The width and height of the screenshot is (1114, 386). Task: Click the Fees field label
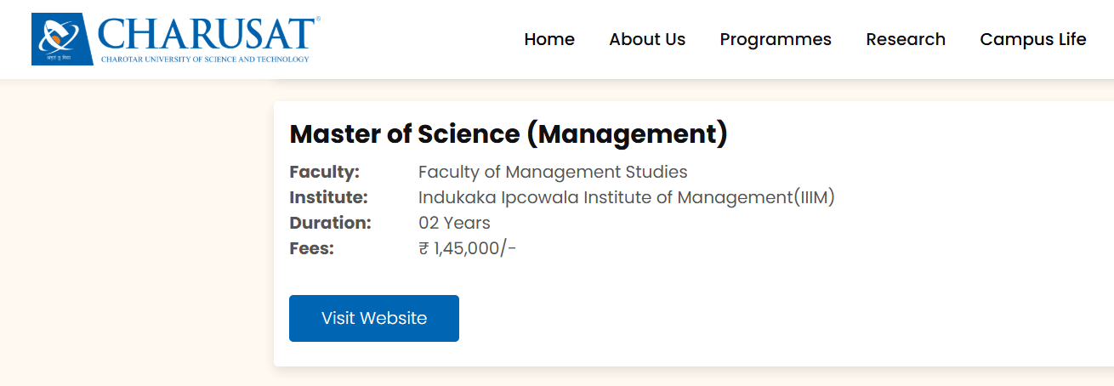(312, 248)
